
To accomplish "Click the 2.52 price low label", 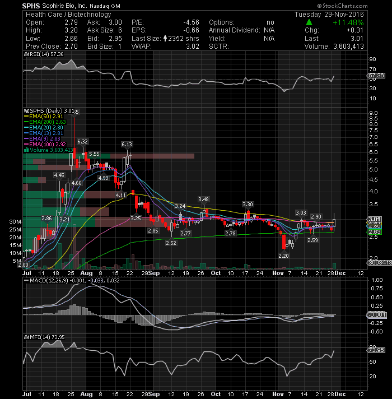I will point(171,243).
